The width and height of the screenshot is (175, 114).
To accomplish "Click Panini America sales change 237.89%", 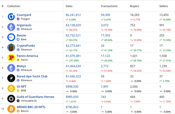I will click(x=74, y=61).
